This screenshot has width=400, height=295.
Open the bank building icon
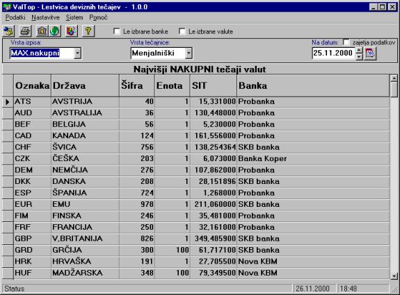42,31
